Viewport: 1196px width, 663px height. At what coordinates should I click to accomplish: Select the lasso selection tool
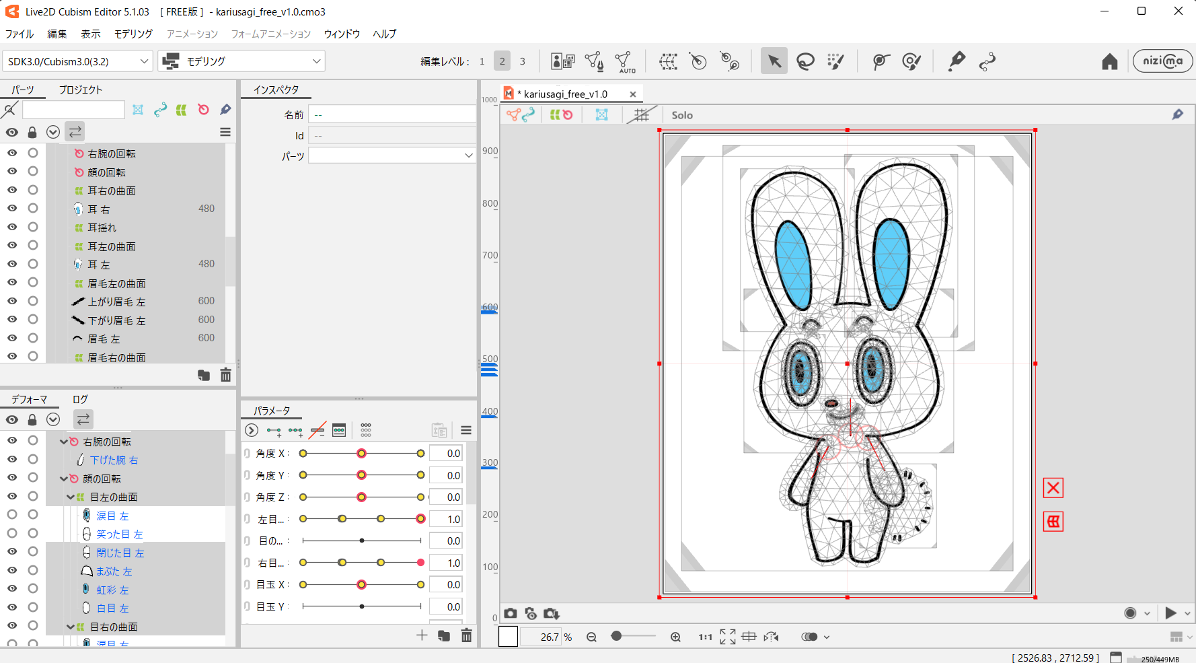tap(805, 61)
